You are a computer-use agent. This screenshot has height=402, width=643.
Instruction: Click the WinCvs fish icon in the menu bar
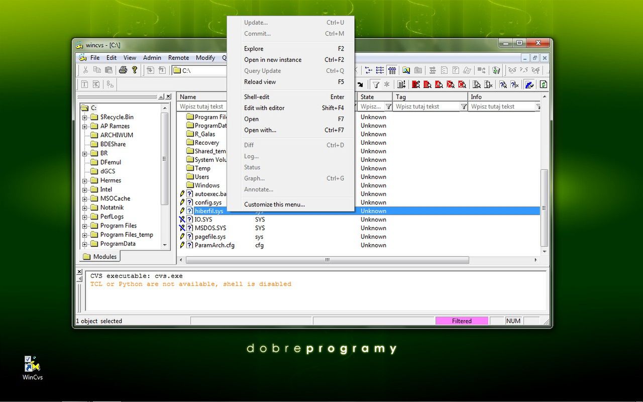tap(83, 58)
